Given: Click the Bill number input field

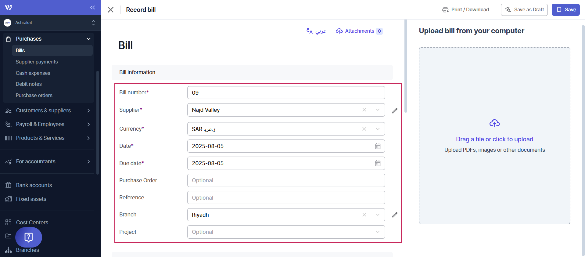Looking at the screenshot, I should coord(286,93).
